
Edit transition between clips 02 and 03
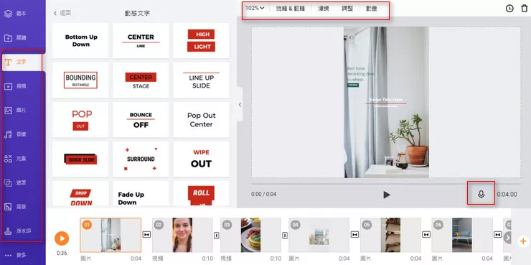217,235
